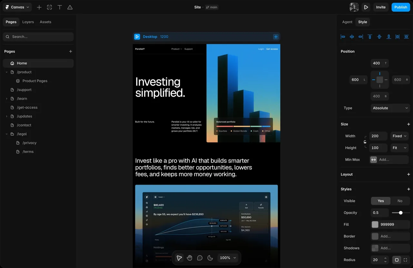The height and width of the screenshot is (268, 413).
Task: Add a Size option with plus icon
Action: click(x=408, y=124)
